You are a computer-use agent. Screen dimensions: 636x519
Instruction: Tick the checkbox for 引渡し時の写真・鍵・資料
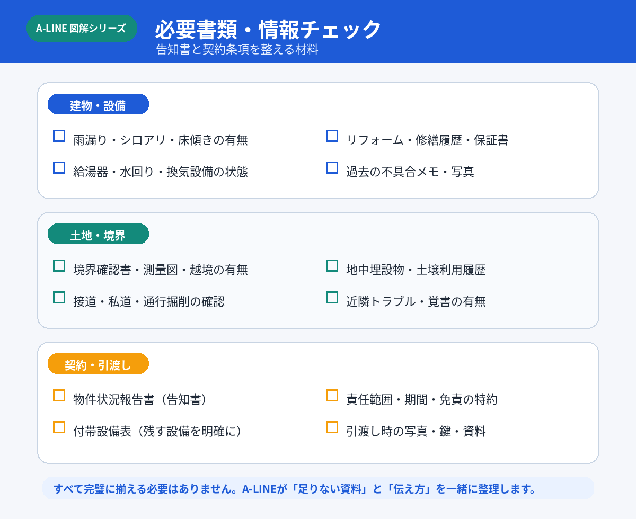[332, 427]
